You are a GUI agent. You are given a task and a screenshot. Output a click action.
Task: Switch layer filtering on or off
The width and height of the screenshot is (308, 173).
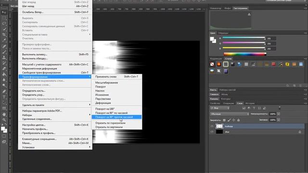click(280, 108)
